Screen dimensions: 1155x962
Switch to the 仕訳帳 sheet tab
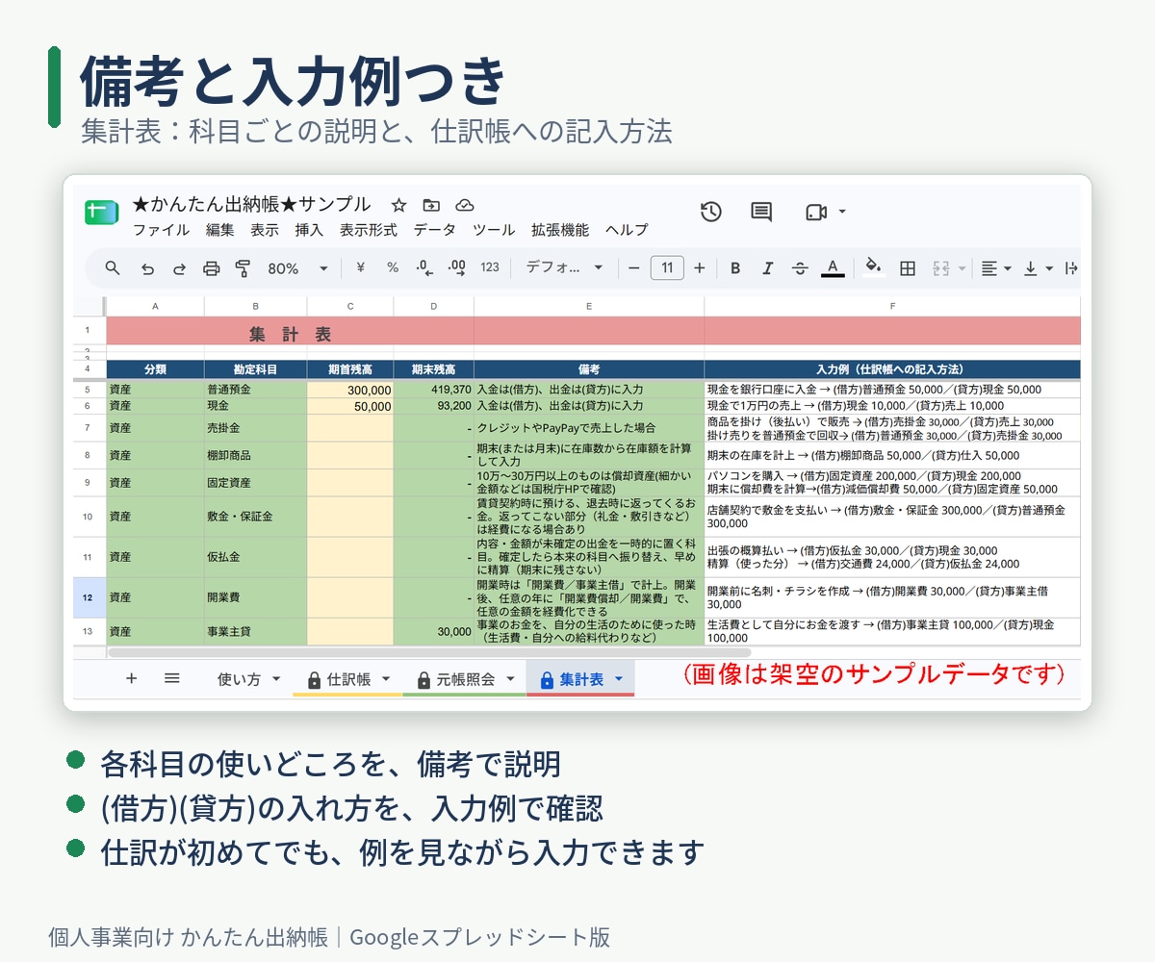[x=348, y=679]
